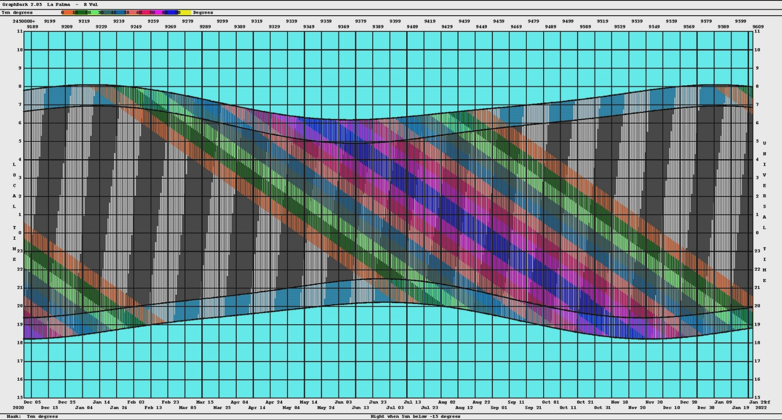
Task: Click the 'Mask: Ten degrees' status text
Action: click(x=32, y=417)
